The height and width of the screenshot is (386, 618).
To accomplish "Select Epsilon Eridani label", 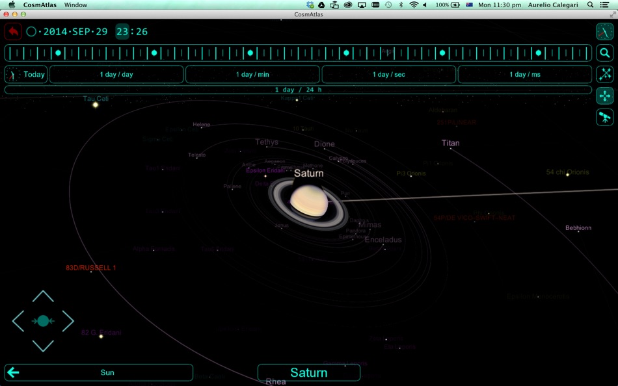I will click(x=265, y=170).
